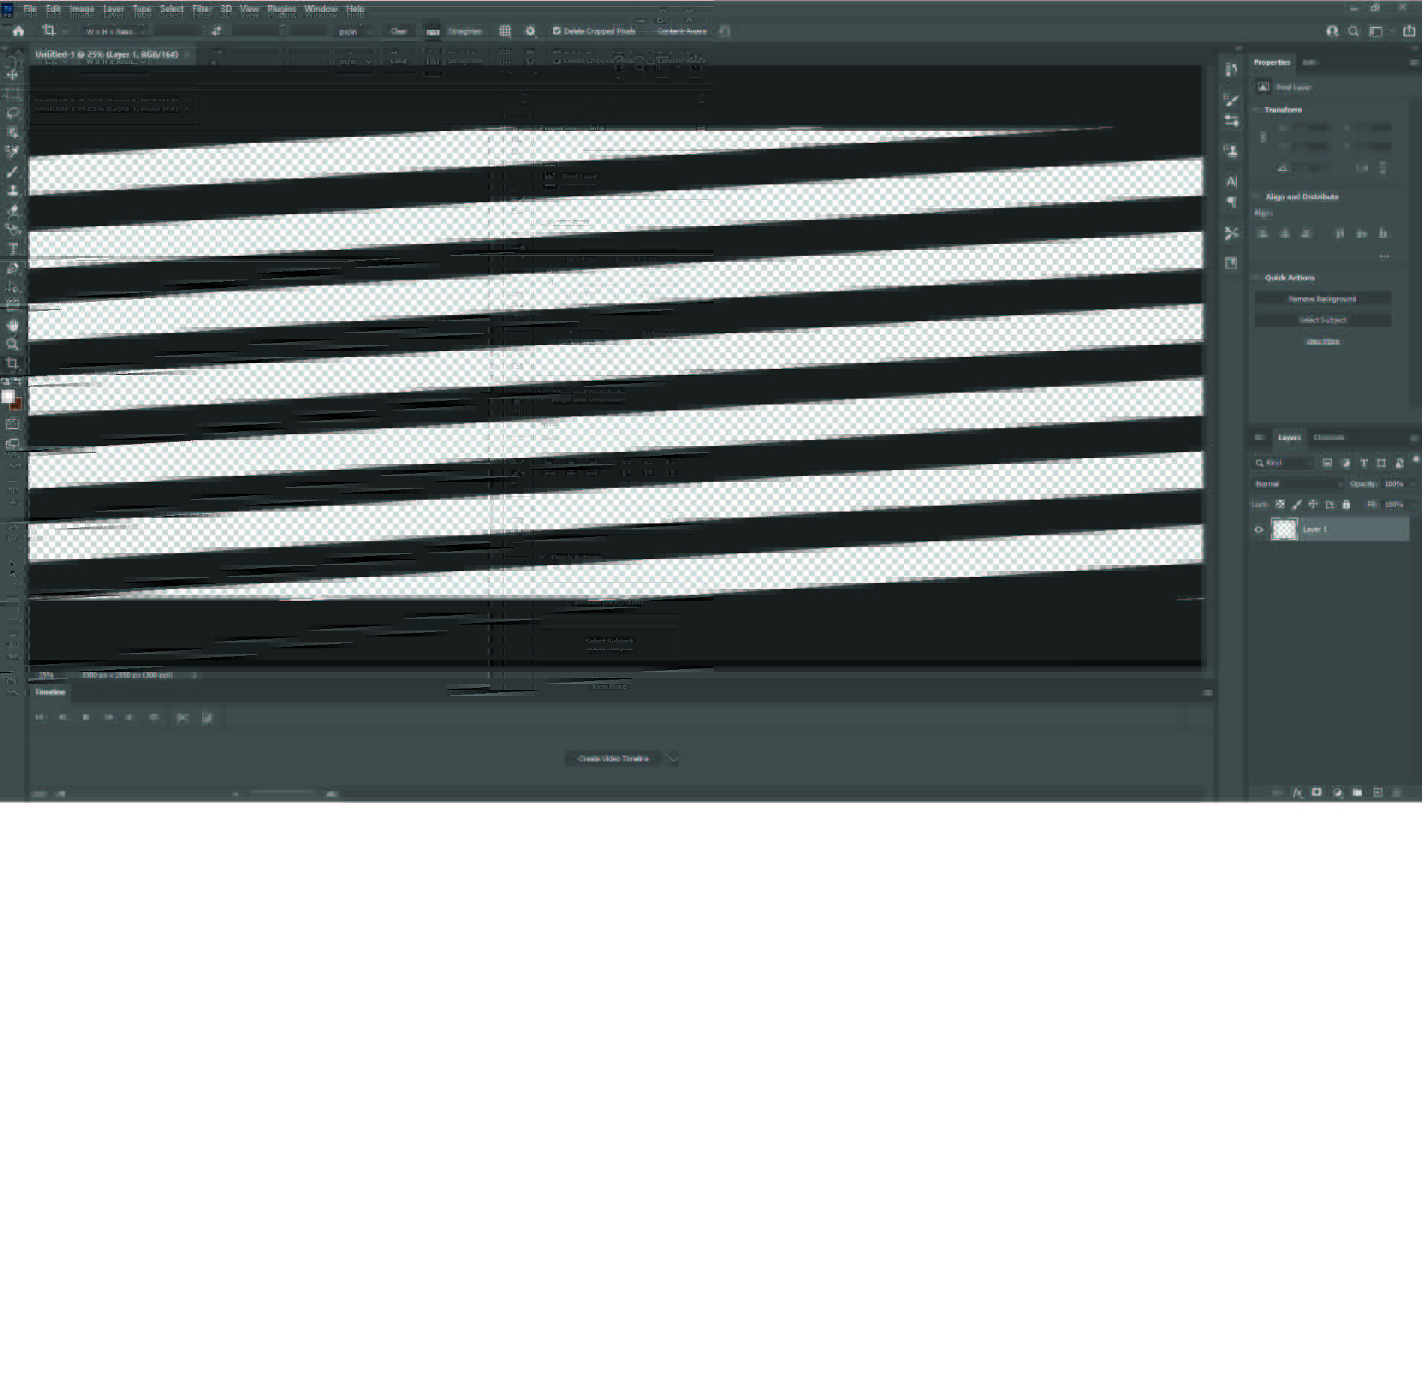Select the Crop tool
The height and width of the screenshot is (1383, 1422).
click(13, 364)
